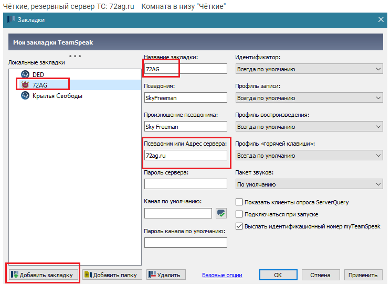The height and width of the screenshot is (285, 391).
Task: Click the Название закладки field containing 72AG
Action: click(x=185, y=69)
